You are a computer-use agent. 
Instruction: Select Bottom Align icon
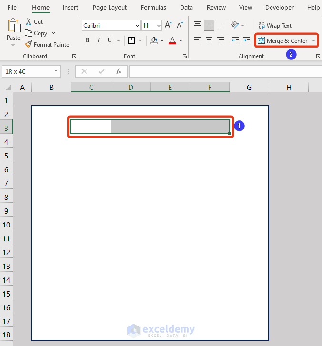(x=221, y=26)
